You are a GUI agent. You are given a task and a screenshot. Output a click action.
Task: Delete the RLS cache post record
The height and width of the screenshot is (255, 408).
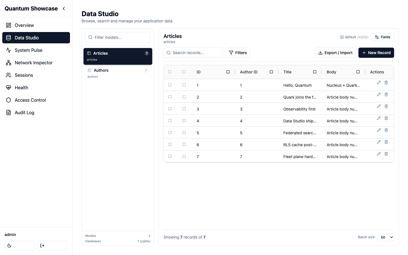pyautogui.click(x=386, y=142)
